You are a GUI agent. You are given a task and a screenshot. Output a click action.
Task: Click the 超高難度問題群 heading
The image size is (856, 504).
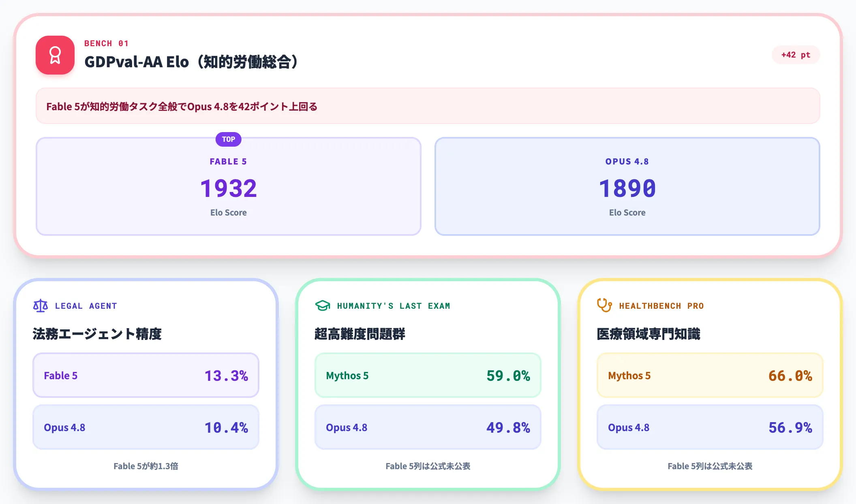[360, 334]
